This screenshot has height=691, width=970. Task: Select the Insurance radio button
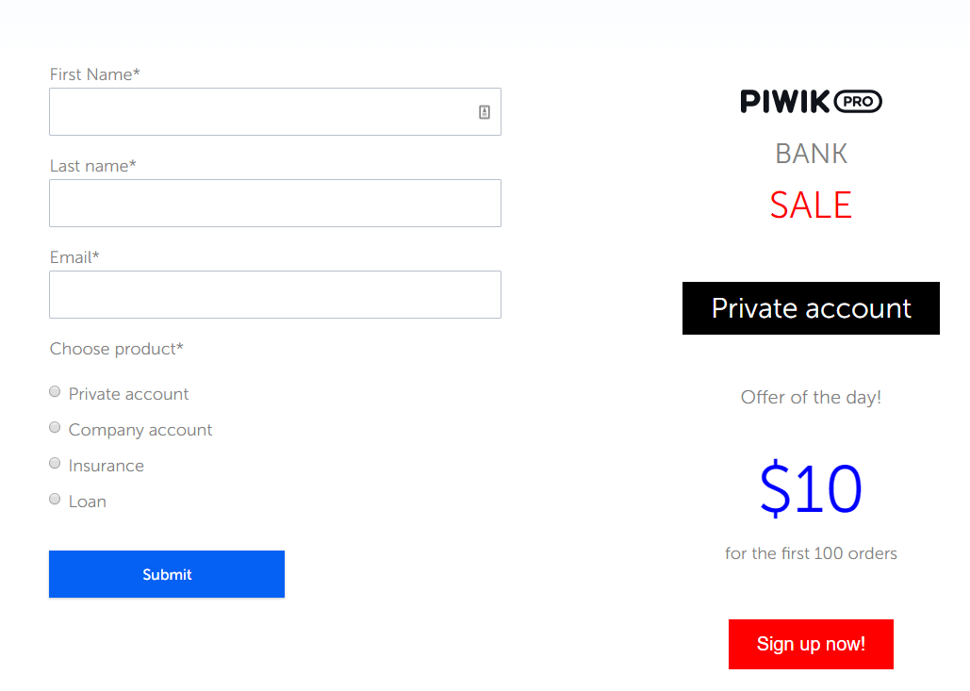(55, 464)
